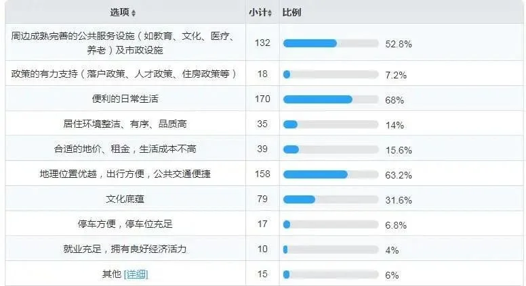This screenshot has height=286, width=526.
Task: Click the 7.2% bar for policy support
Action: coord(331,74)
